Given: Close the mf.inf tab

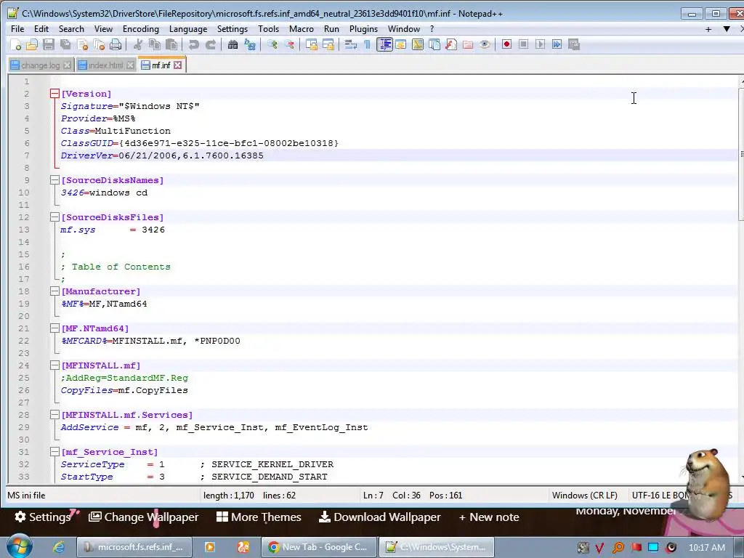Looking at the screenshot, I should coord(177,65).
